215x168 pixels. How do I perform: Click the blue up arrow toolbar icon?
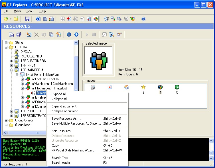click(x=76, y=35)
